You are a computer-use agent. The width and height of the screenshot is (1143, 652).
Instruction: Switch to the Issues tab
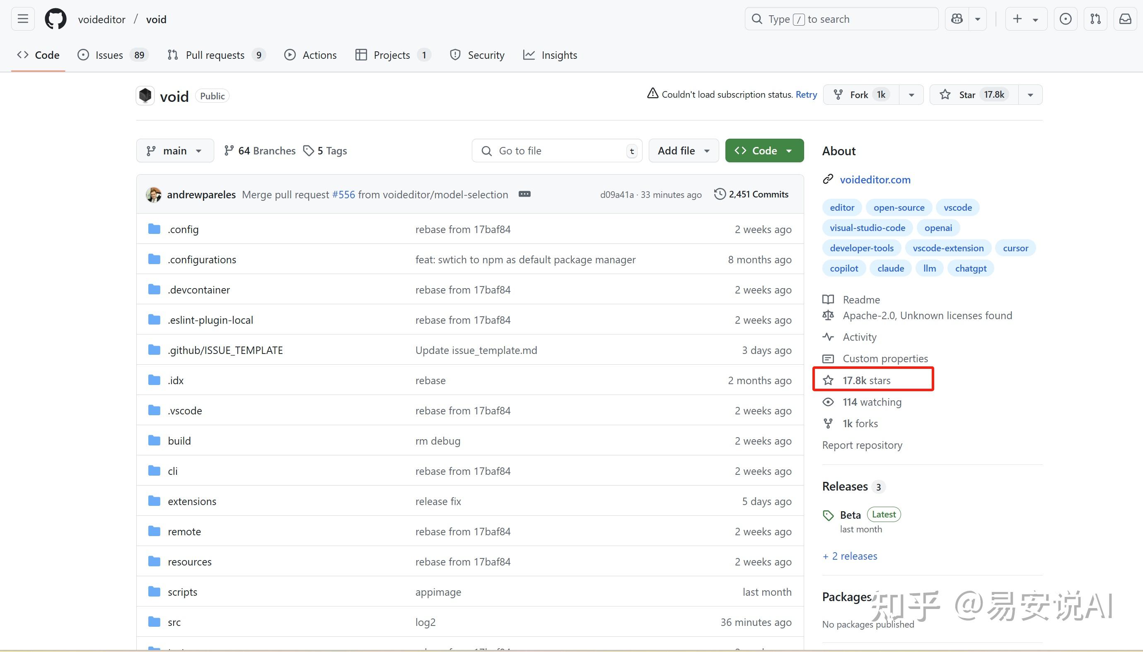(109, 55)
